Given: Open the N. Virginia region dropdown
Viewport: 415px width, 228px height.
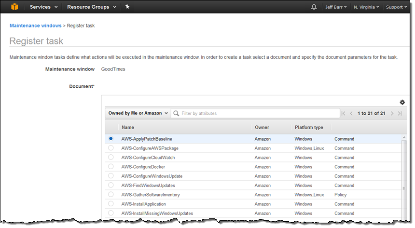Looking at the screenshot, I should point(366,7).
